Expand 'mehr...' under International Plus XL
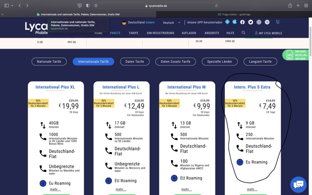312x195 pixels. (x=55, y=190)
